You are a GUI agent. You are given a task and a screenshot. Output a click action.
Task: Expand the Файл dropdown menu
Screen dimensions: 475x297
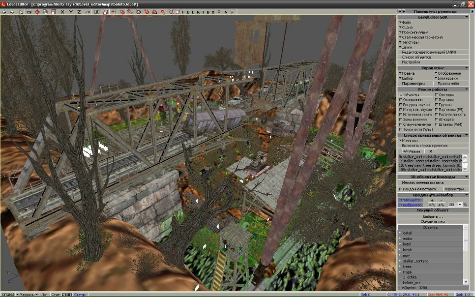pos(407,23)
